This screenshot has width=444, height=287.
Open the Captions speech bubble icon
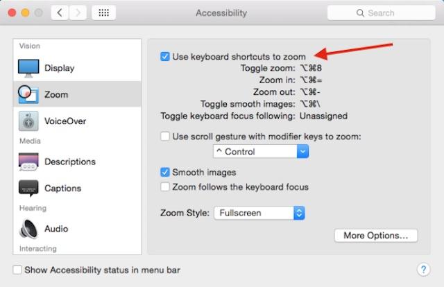coord(28,188)
